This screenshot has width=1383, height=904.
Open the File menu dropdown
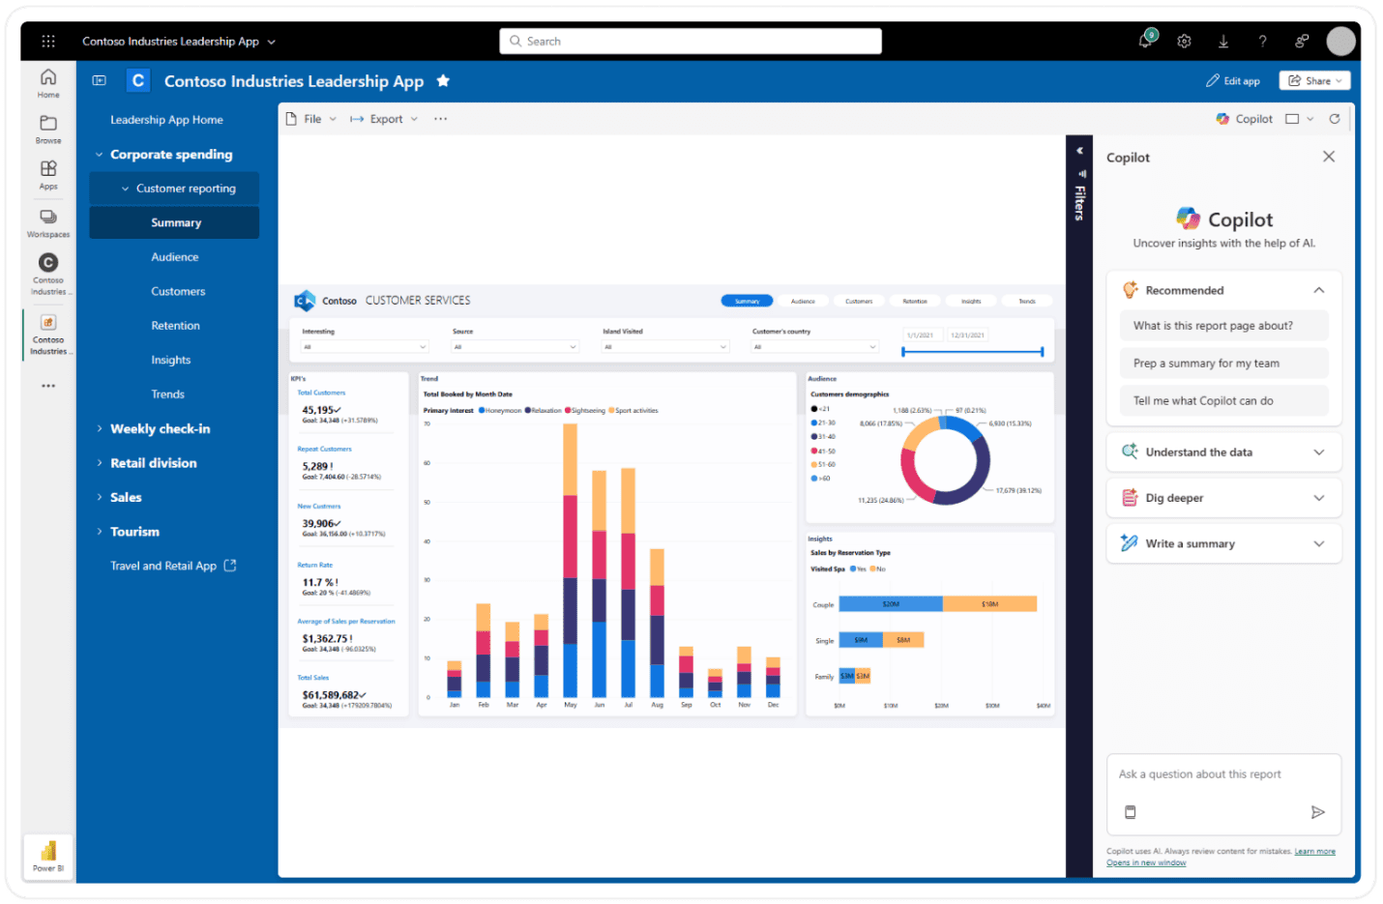(311, 119)
